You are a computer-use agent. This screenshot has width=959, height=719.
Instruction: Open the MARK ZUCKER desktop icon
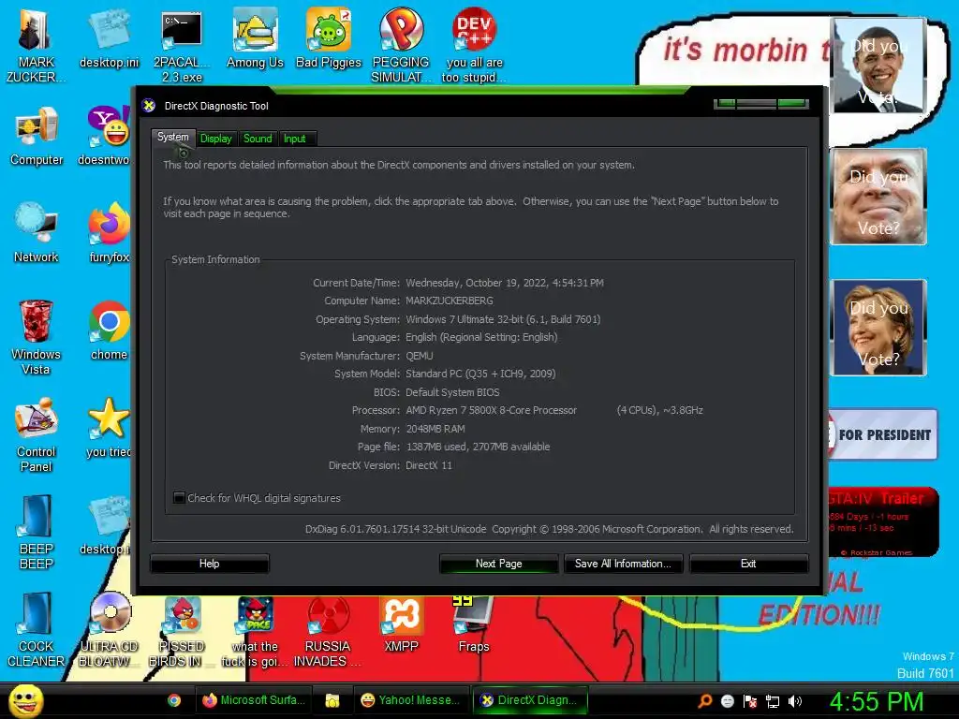point(36,45)
